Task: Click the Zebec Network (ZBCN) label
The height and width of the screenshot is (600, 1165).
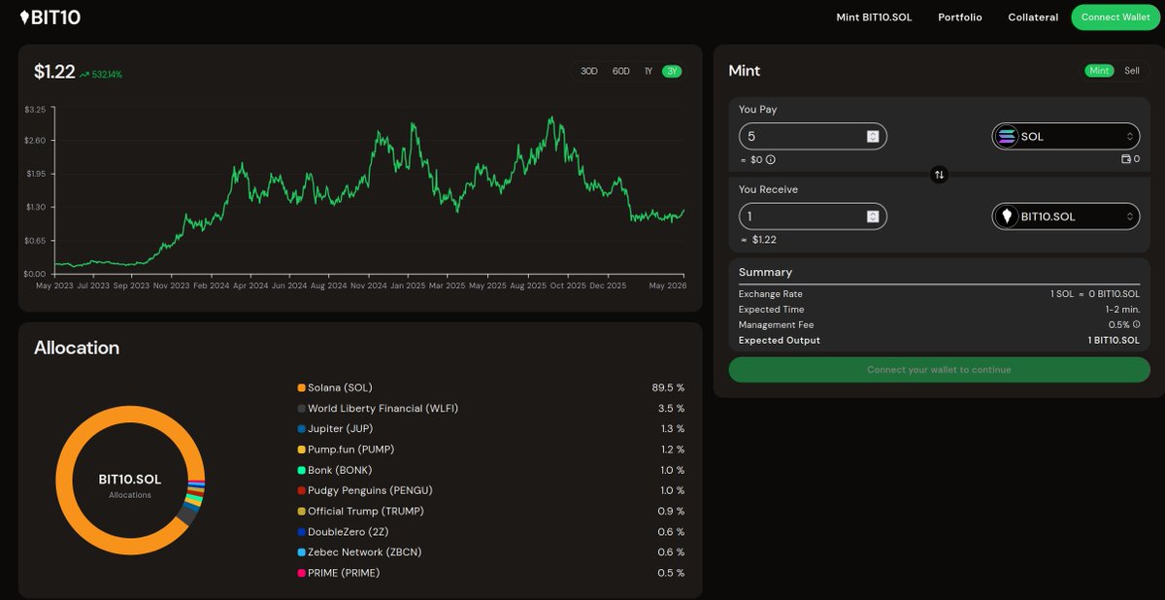Action: (x=364, y=552)
